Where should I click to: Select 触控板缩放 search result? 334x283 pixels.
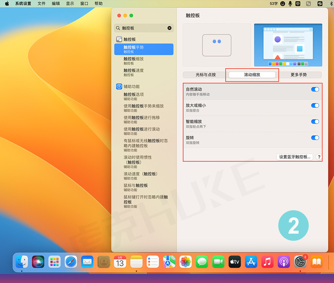click(x=144, y=61)
